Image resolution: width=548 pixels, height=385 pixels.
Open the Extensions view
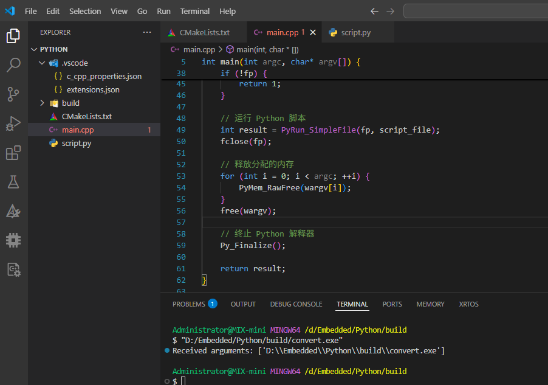tap(13, 153)
